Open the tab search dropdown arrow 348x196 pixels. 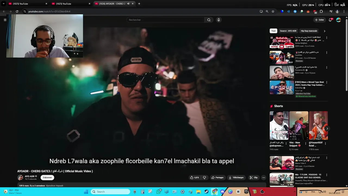point(4,4)
